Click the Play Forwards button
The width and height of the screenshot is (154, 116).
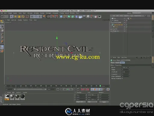(x=68, y=89)
